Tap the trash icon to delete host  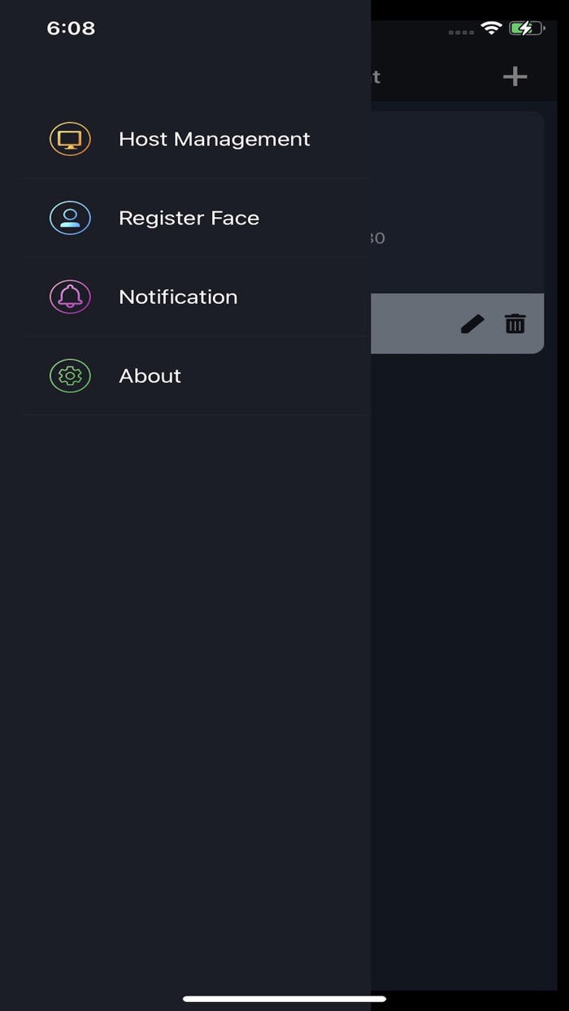point(515,323)
